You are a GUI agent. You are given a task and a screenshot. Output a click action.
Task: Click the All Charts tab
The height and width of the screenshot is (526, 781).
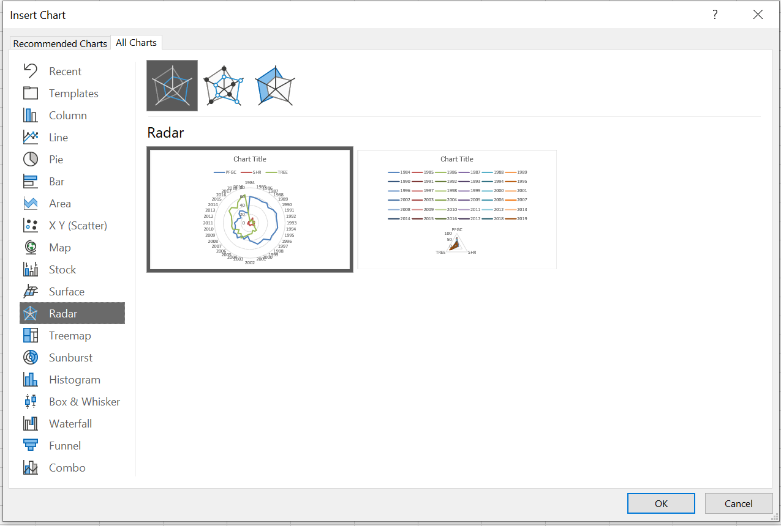point(136,43)
